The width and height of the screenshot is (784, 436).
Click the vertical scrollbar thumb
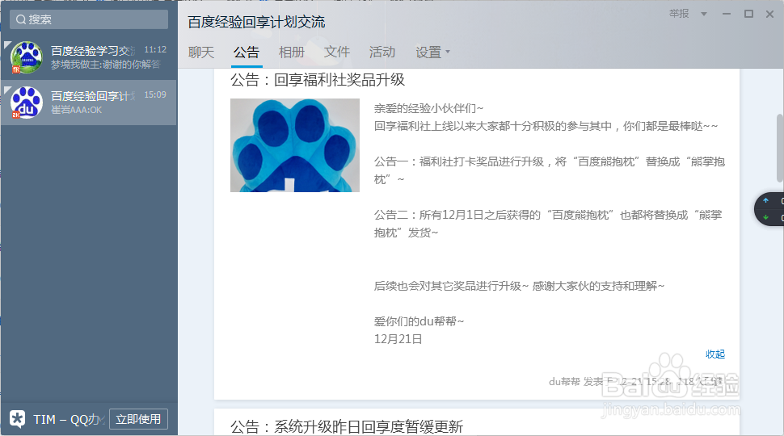pos(779,148)
